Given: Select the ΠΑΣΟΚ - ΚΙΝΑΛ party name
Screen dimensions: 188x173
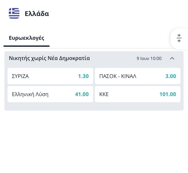Looking at the screenshot, I should [x=118, y=76].
